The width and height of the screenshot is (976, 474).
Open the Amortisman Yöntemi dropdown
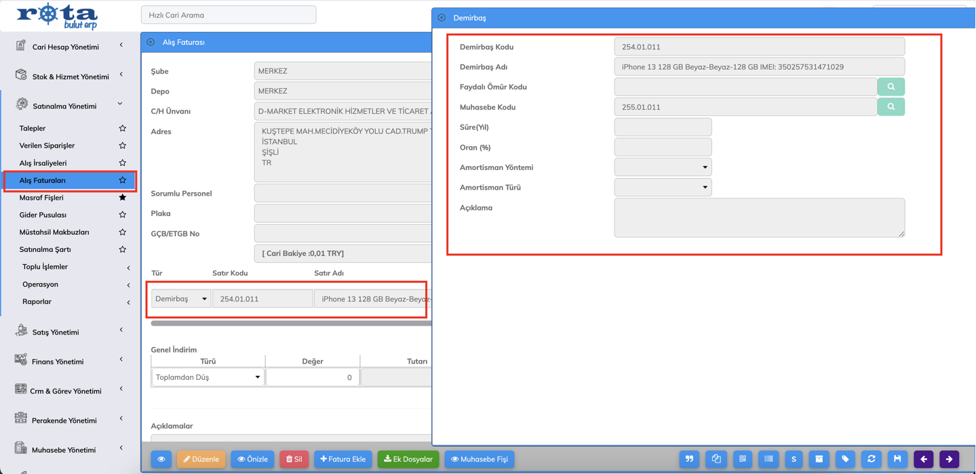pyautogui.click(x=663, y=167)
